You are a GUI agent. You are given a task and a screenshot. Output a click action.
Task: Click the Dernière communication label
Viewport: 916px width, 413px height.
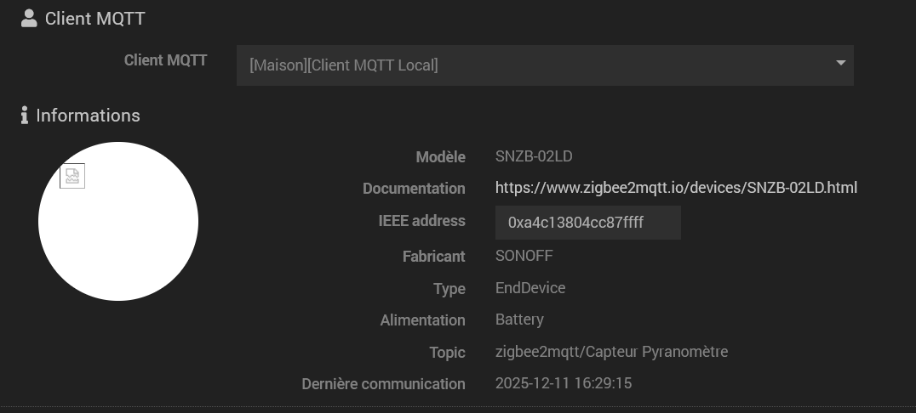tap(383, 384)
